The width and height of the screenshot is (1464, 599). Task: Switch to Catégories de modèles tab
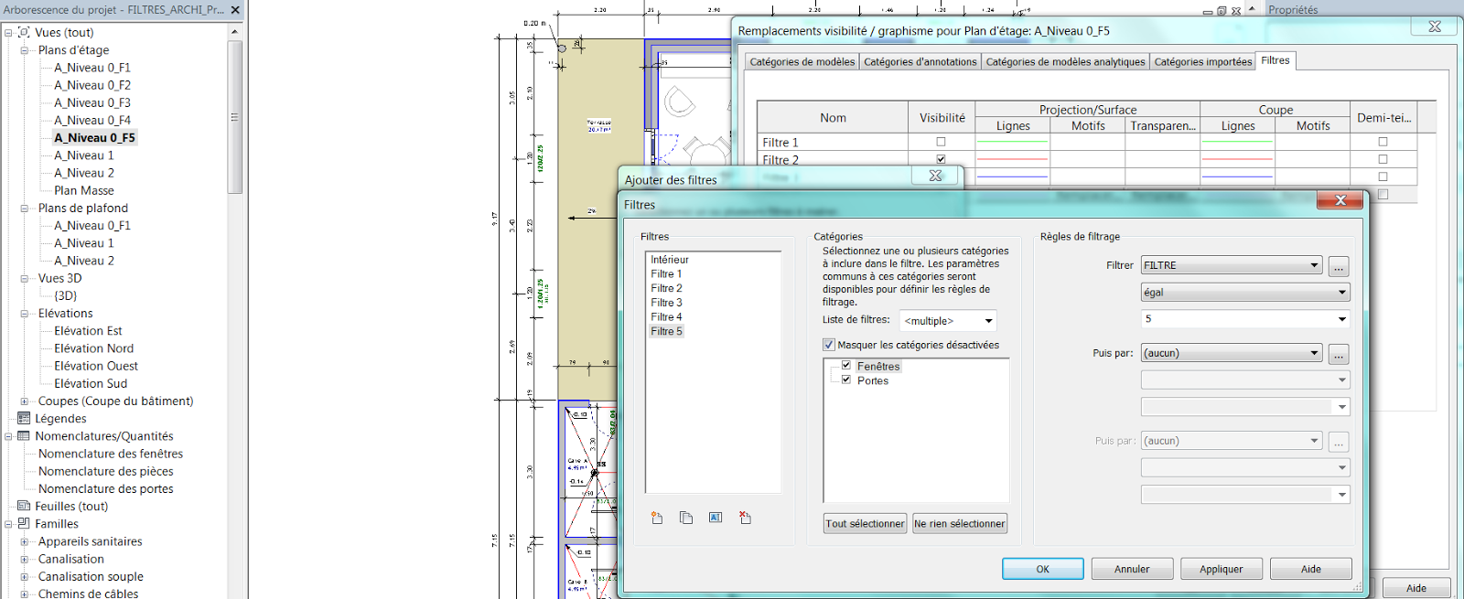point(802,61)
